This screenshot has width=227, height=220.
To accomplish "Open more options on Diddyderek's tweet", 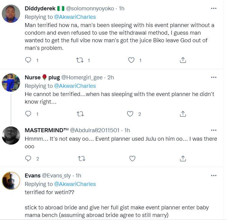I will click(214, 9).
